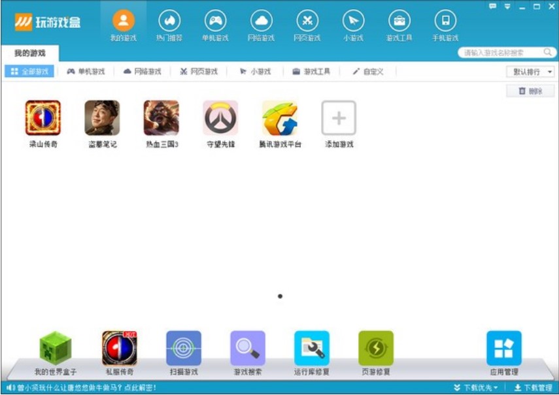Image resolution: width=559 pixels, height=395 pixels.
Task: Filter by 小游戏 category tab
Action: click(x=255, y=72)
